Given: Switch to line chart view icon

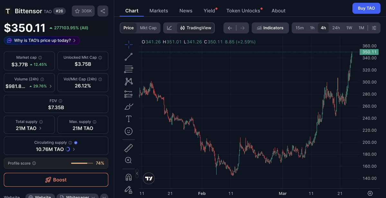Looking at the screenshot, I should click(x=170, y=28).
